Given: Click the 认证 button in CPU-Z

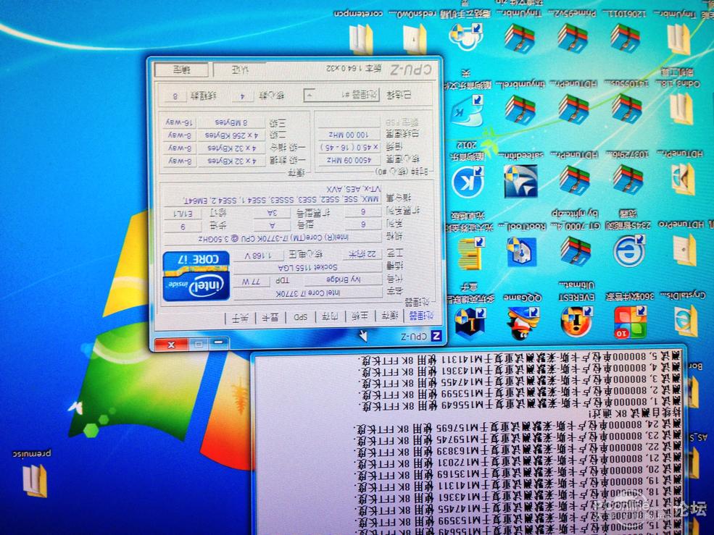Looking at the screenshot, I should click(240, 70).
